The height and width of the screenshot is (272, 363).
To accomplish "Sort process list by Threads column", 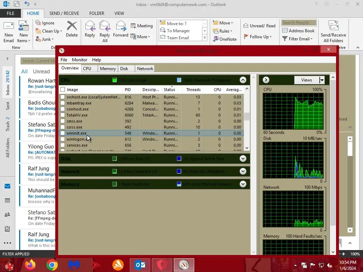I will pyautogui.click(x=193, y=90).
